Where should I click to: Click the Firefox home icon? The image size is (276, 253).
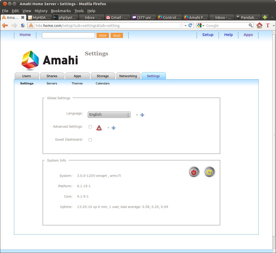coord(259,25)
